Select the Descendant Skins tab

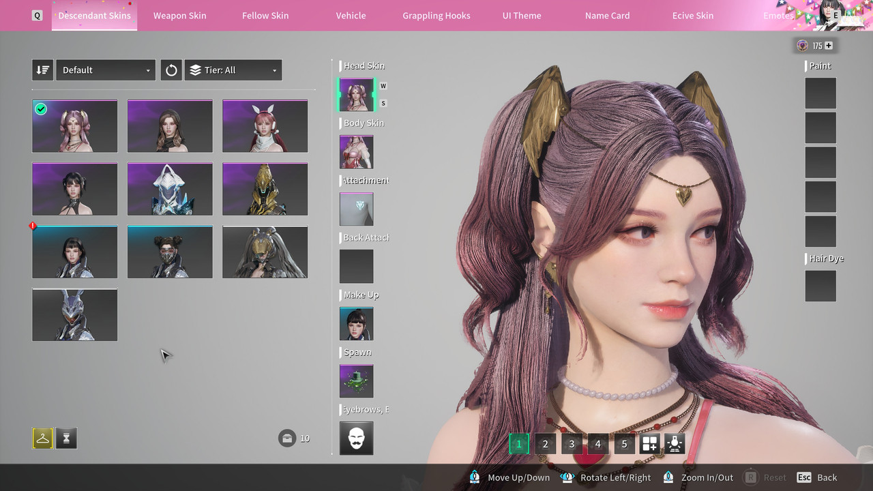tap(94, 15)
